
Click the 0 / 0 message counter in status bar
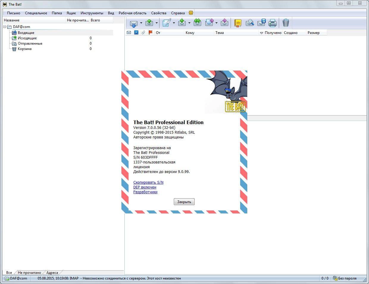(x=325, y=278)
